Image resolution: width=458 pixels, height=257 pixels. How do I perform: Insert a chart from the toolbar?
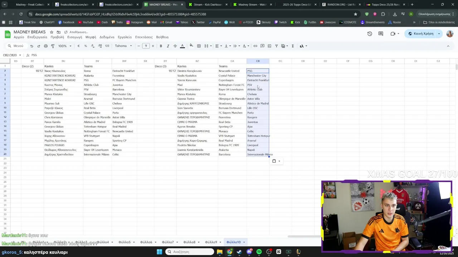269,46
